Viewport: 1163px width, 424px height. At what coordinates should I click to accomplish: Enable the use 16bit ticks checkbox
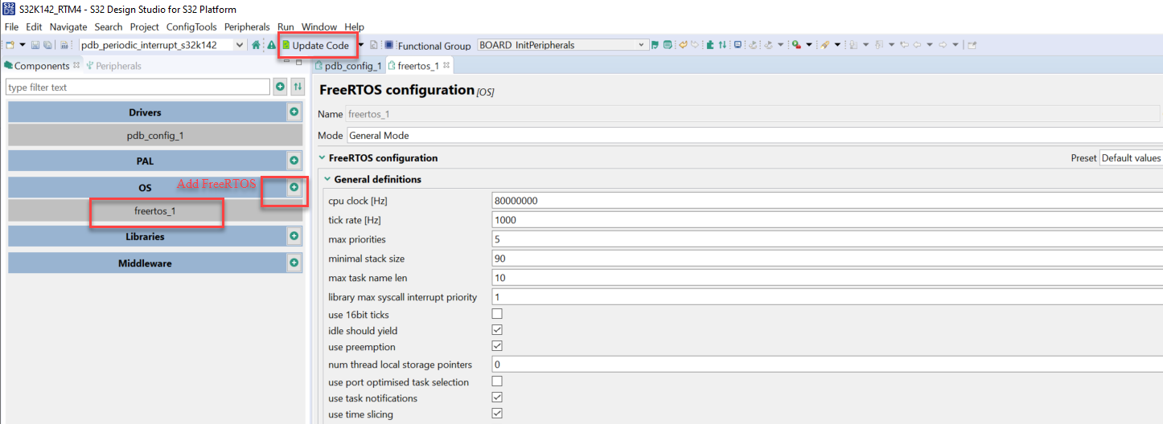pyautogui.click(x=497, y=314)
